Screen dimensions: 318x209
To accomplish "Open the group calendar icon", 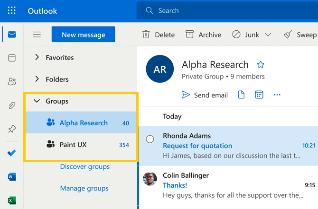I will click(259, 95).
